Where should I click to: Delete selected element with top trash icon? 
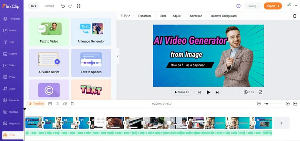click(x=295, y=16)
